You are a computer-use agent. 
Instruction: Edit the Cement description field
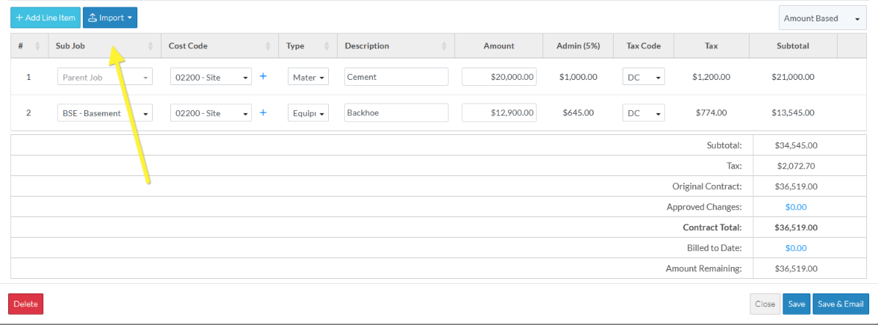click(x=396, y=77)
